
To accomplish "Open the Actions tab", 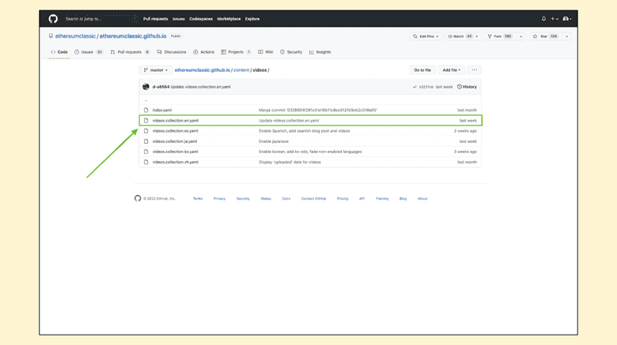I will (x=204, y=52).
